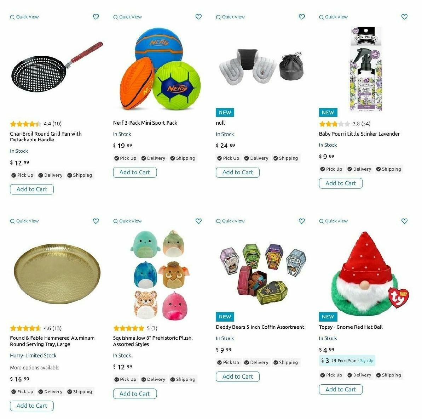
Task: Click heart icon for Squishmallow Prehistoric Plush
Action: pos(199,221)
